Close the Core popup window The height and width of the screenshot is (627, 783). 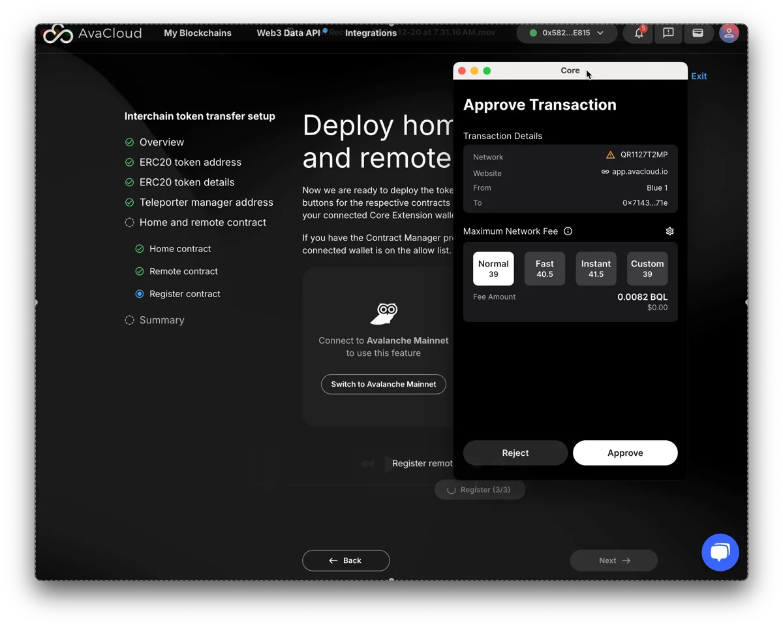(462, 71)
